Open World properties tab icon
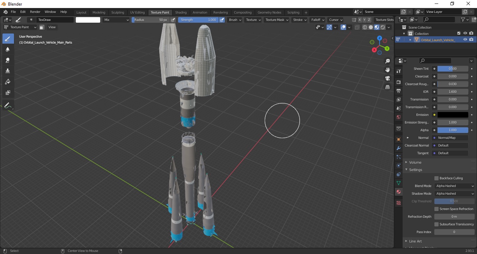Image resolution: width=477 pixels, height=254 pixels. coord(398,117)
